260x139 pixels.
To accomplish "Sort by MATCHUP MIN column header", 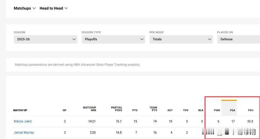I will click(x=89, y=109).
